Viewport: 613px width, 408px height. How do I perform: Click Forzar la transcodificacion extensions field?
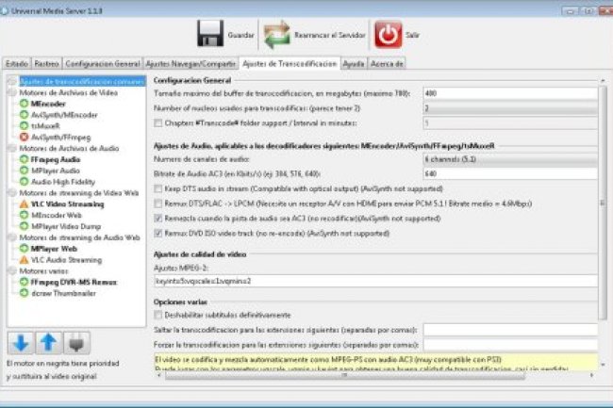(510, 345)
